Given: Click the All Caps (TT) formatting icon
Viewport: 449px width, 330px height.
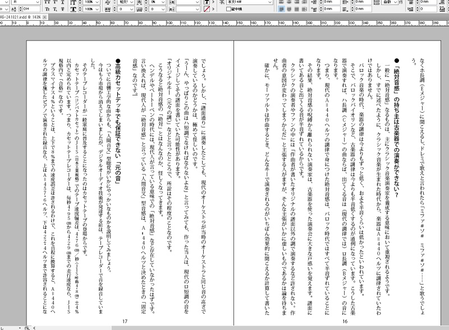Looking at the screenshot, I should 47,2.
